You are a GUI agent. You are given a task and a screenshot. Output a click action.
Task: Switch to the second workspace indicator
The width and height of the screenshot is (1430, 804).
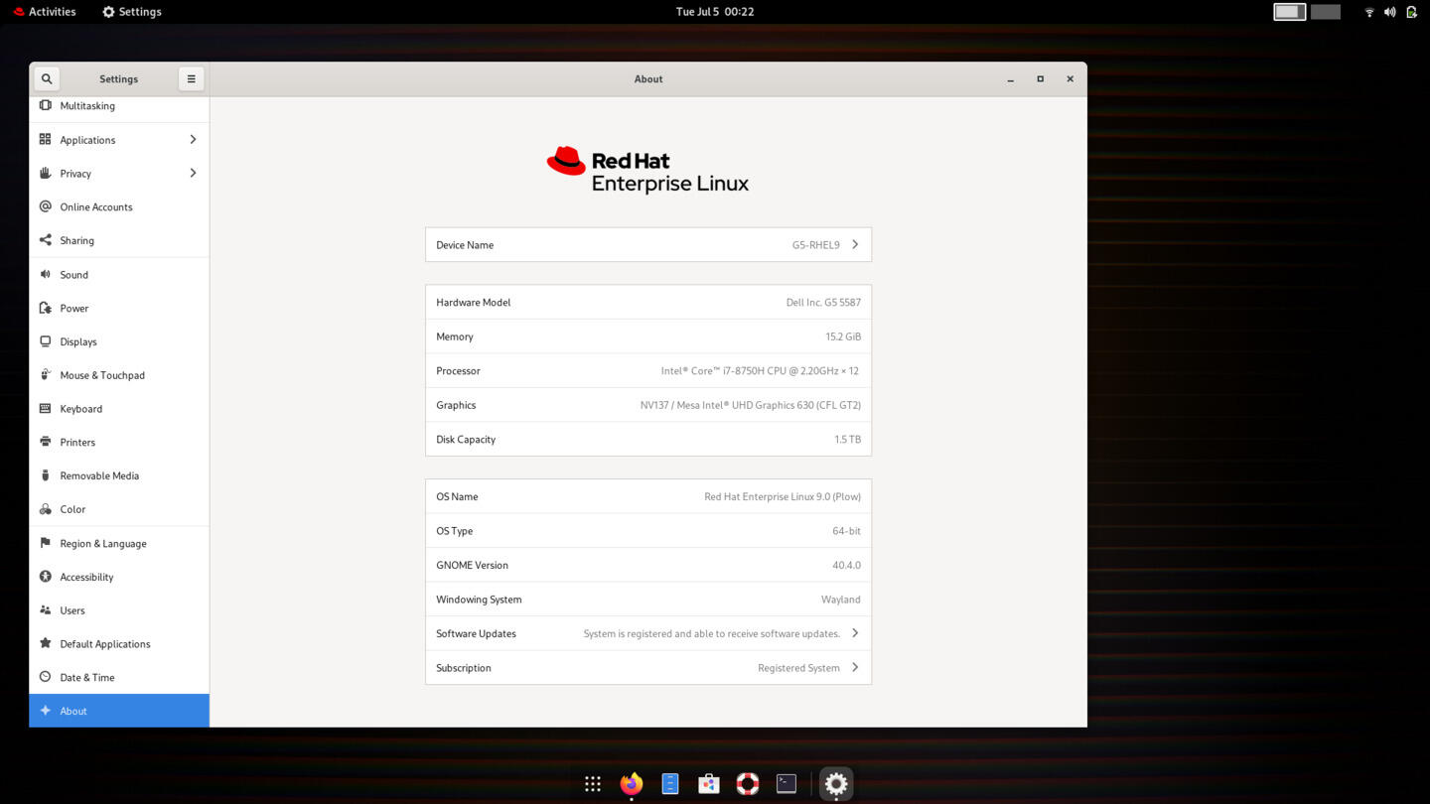coord(1326,12)
